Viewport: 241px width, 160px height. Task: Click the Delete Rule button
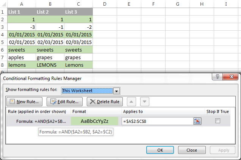(105, 102)
